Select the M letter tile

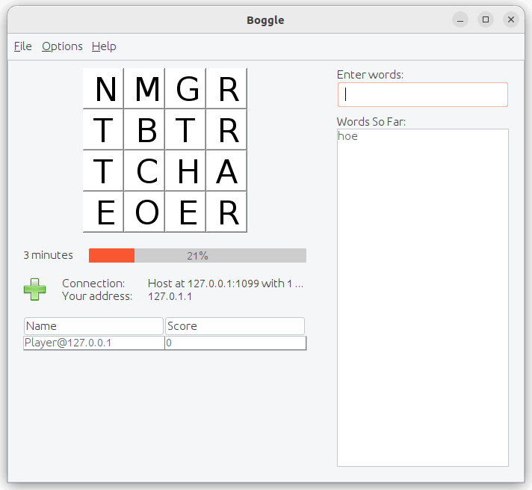click(x=144, y=89)
